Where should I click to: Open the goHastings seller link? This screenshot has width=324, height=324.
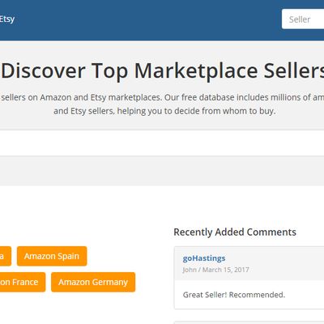[204, 258]
